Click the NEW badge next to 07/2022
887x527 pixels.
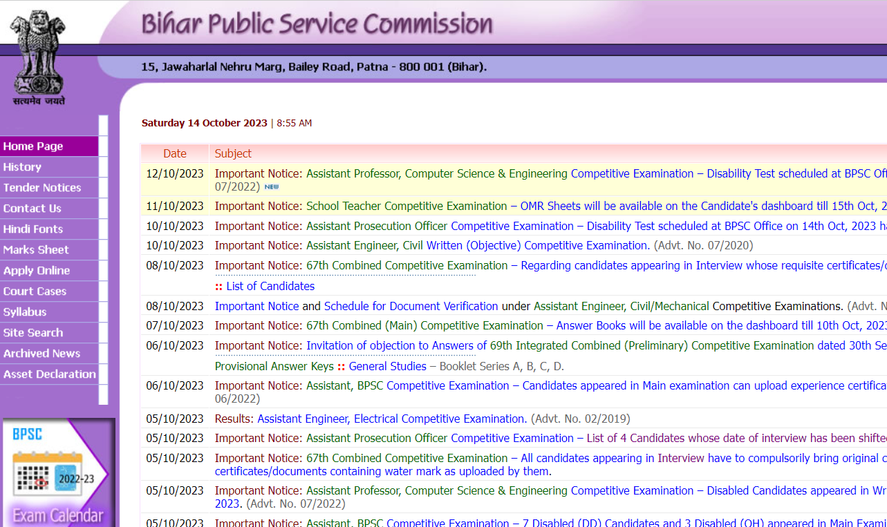272,187
